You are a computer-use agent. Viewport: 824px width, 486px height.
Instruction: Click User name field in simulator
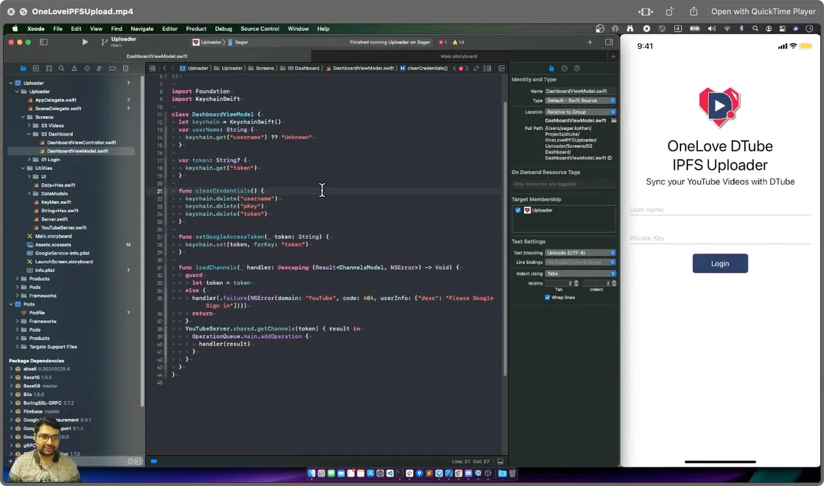click(720, 210)
